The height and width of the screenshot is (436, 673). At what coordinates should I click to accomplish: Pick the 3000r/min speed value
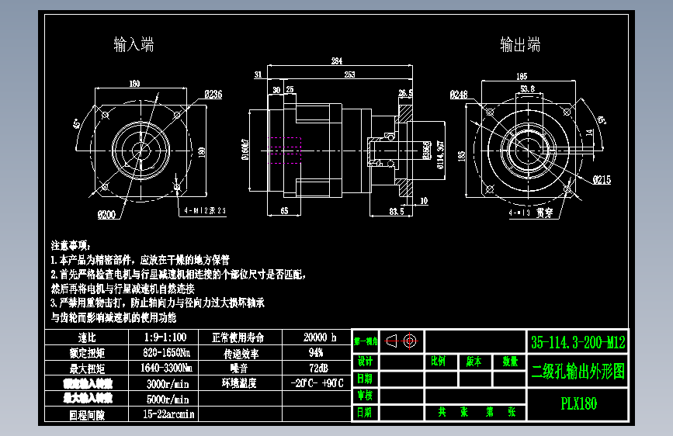pos(168,384)
